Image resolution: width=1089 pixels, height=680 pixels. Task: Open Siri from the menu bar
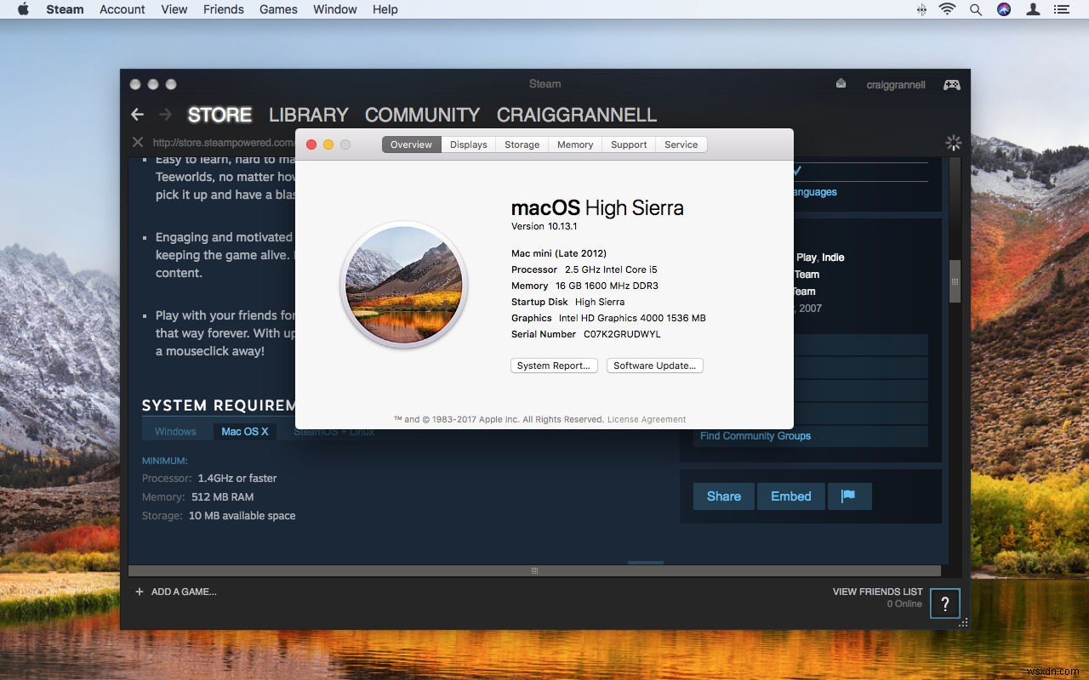pyautogui.click(x=1004, y=9)
